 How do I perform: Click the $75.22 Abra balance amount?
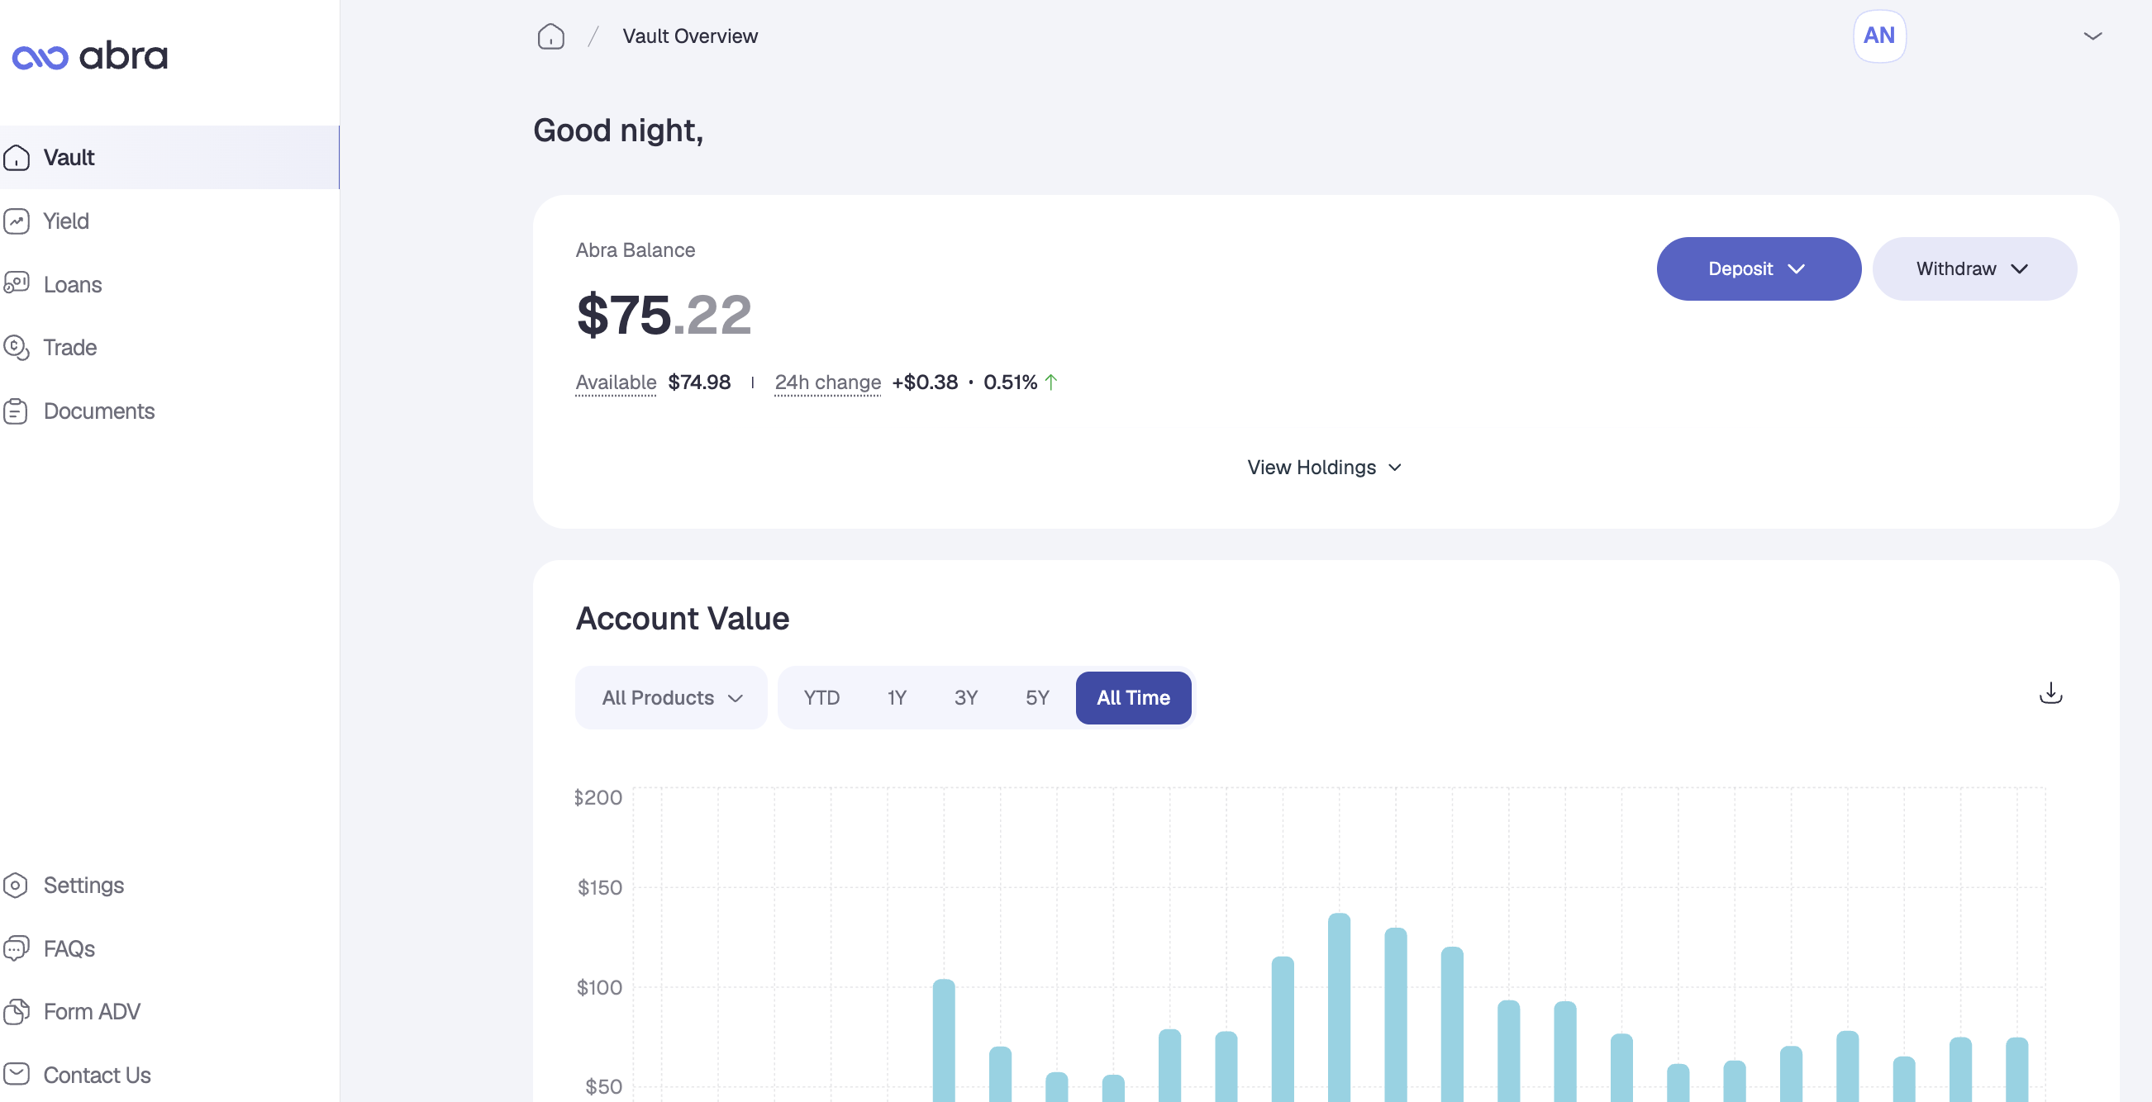pos(664,315)
